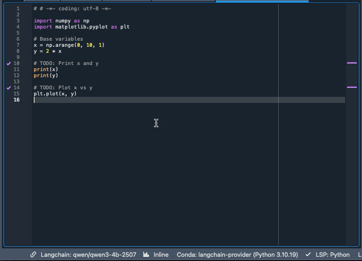Place cursor on the empty line 16

coord(140,100)
